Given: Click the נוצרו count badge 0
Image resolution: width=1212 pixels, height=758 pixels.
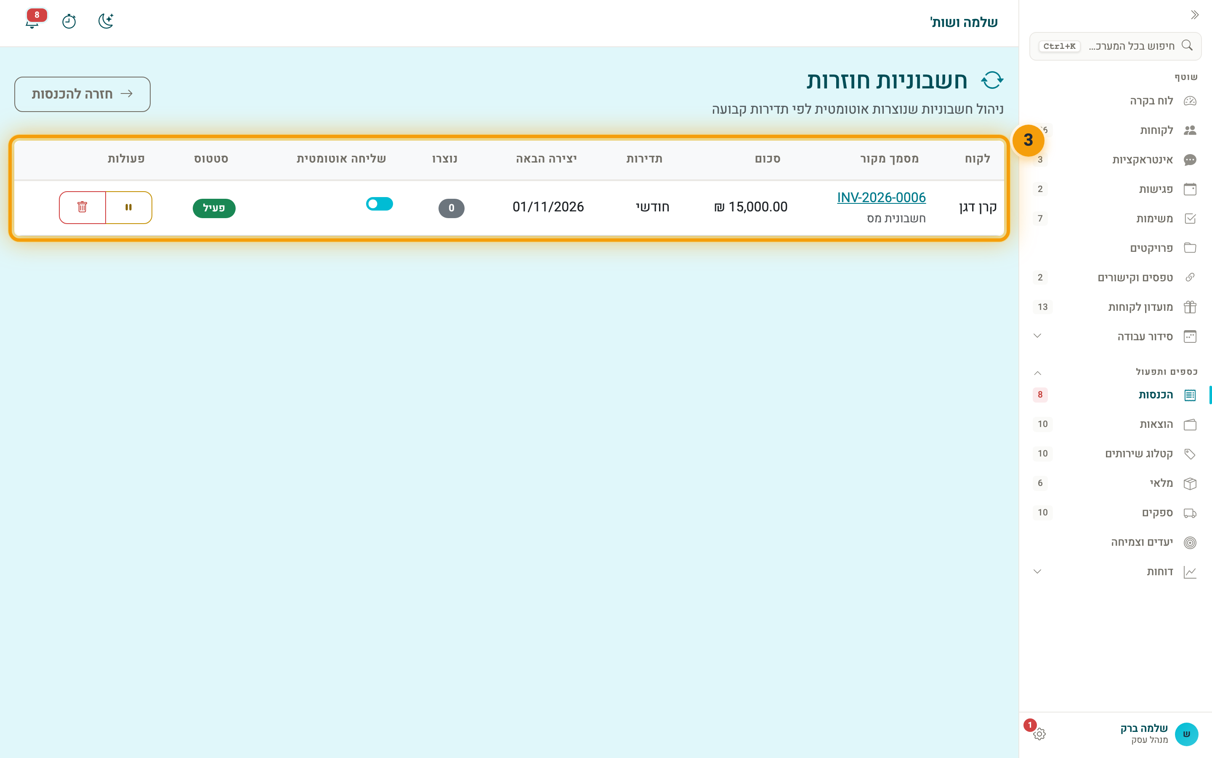Looking at the screenshot, I should pyautogui.click(x=451, y=208).
